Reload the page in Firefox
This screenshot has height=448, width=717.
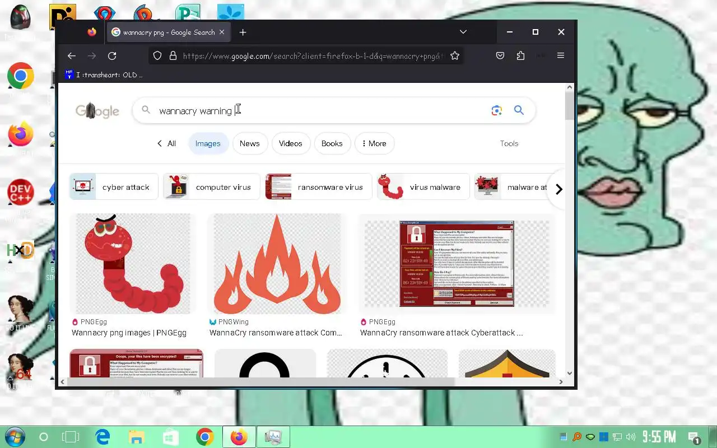click(112, 56)
